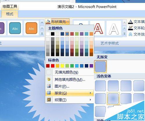Open 其他填充颜色(M) more colors dialog
The height and width of the screenshot is (121, 145).
(x=70, y=80)
